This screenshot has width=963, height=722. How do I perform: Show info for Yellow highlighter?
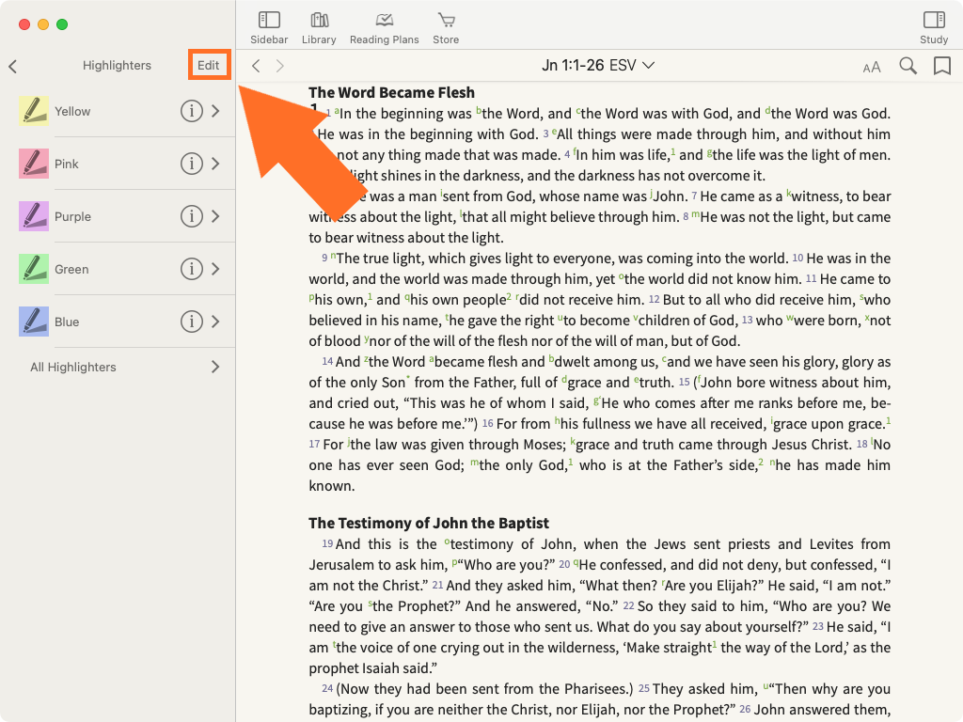[191, 111]
